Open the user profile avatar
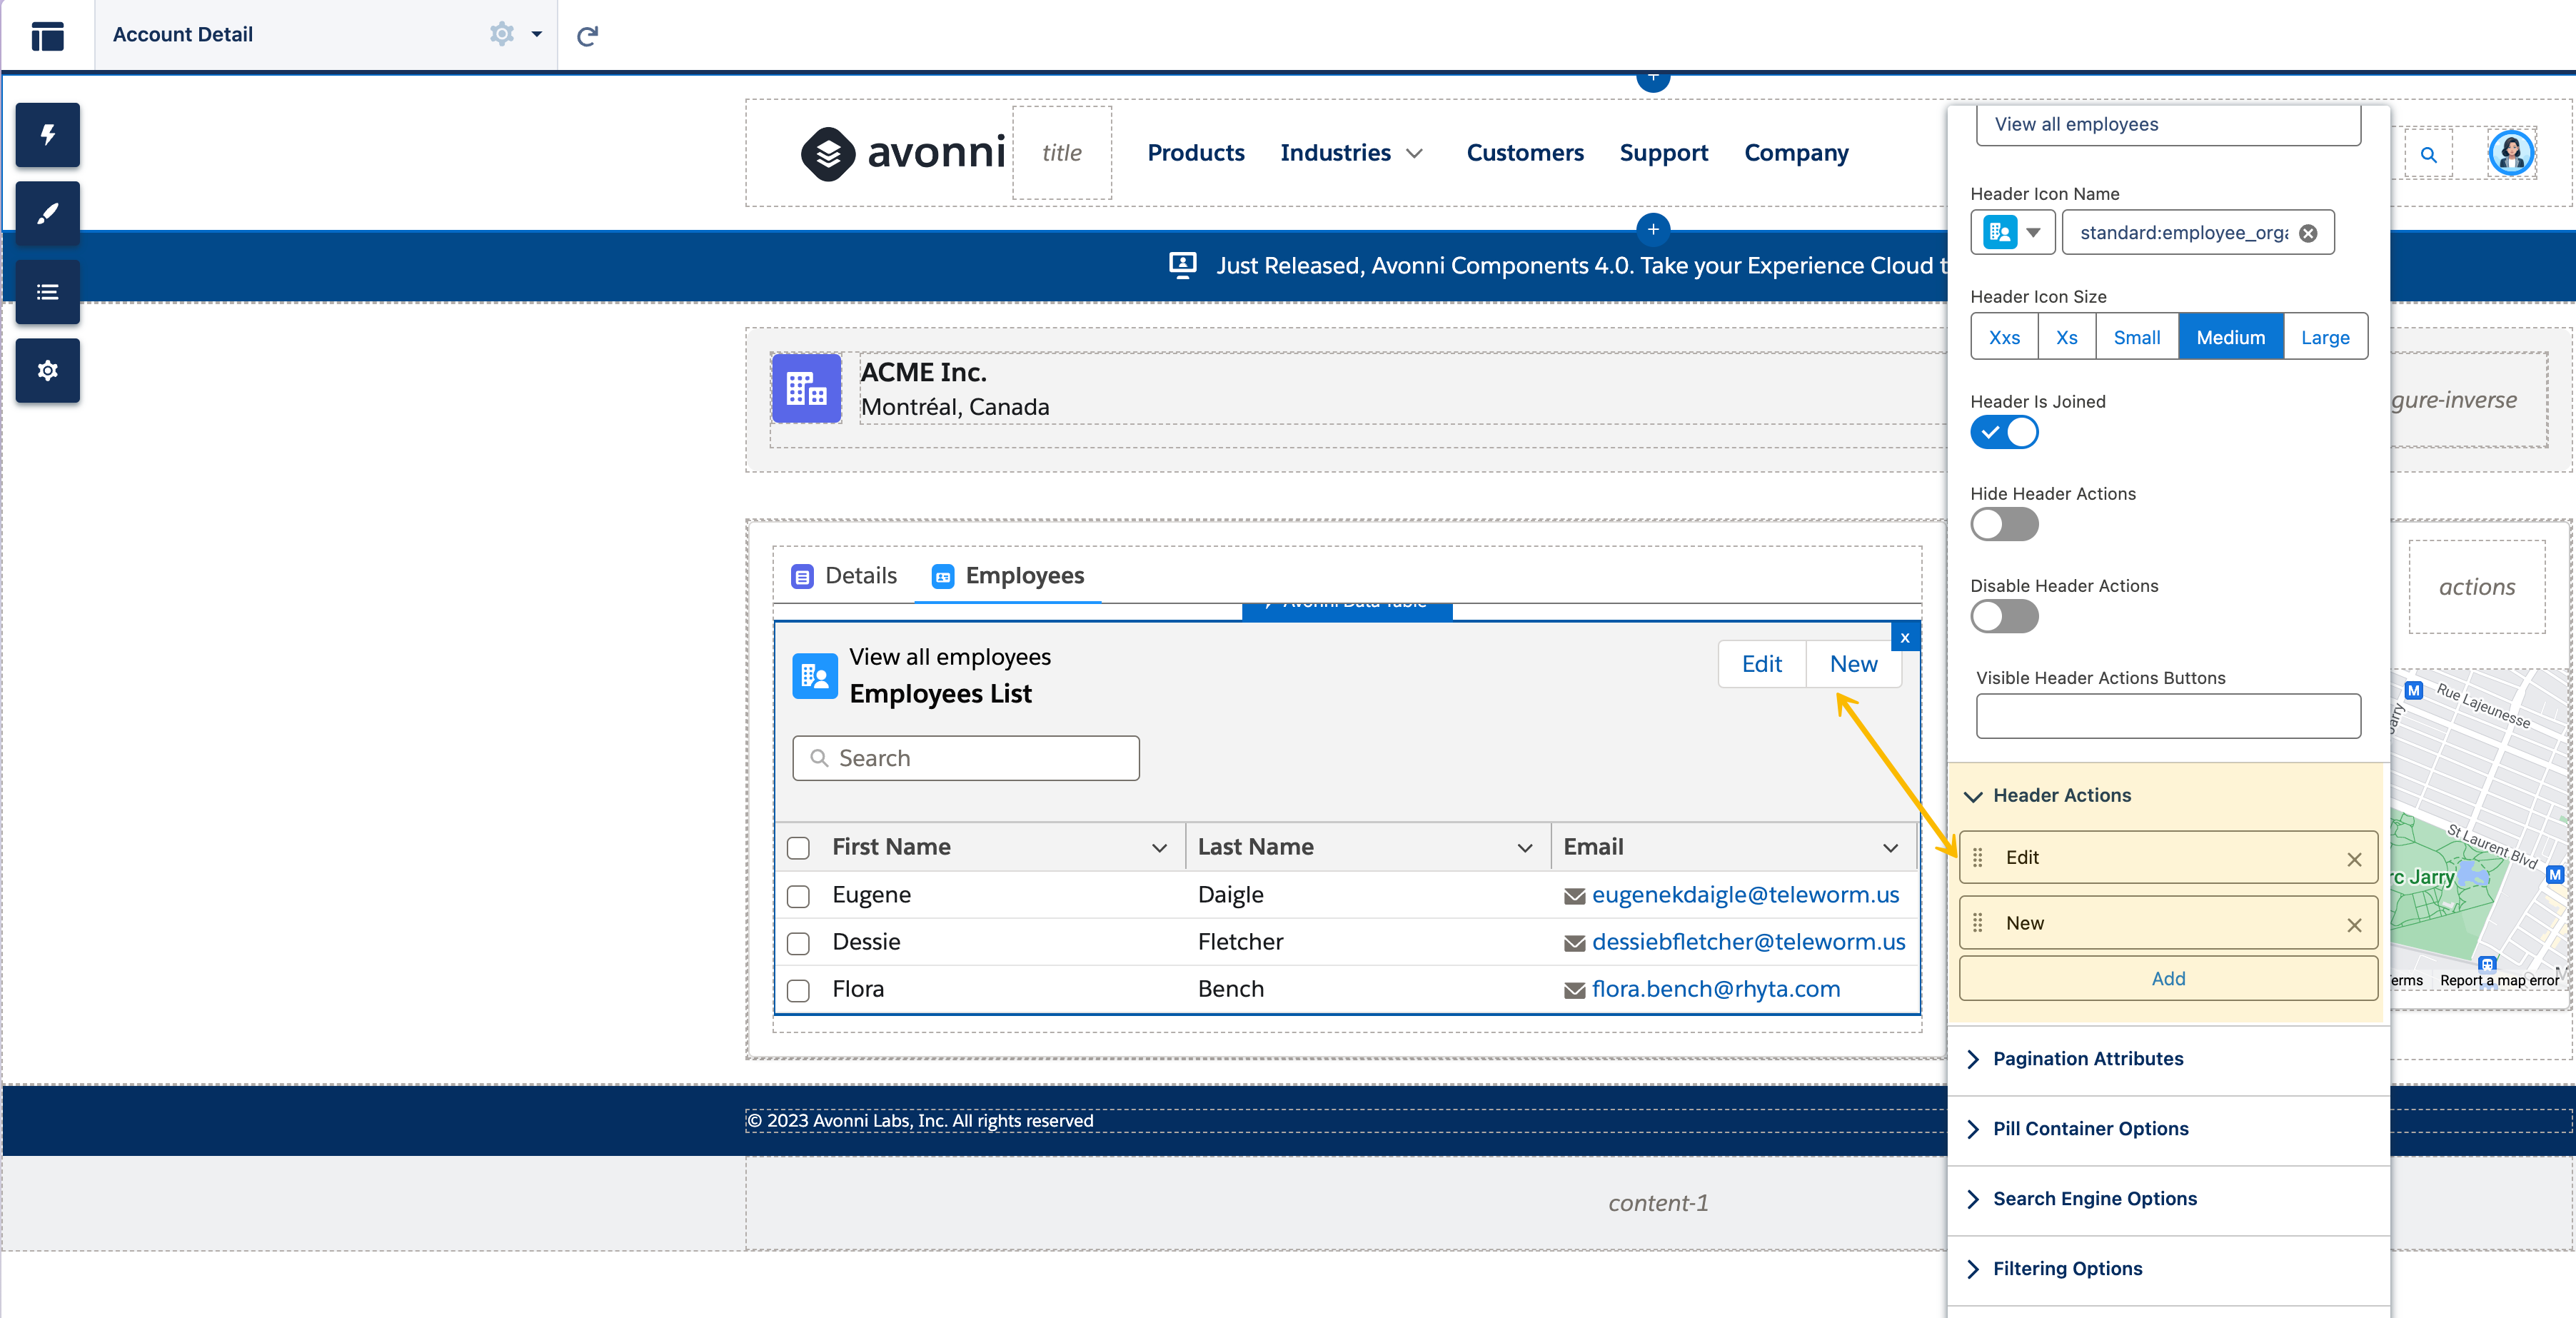2576x1318 pixels. (2510, 153)
